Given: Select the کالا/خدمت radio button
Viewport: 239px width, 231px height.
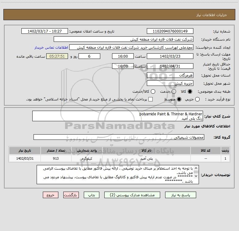Looking at the screenshot, I should (153, 91).
